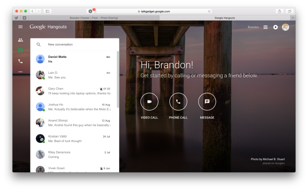The height and width of the screenshot is (190, 308).
Task: Click the Brandon account name
Action: tap(253, 27)
